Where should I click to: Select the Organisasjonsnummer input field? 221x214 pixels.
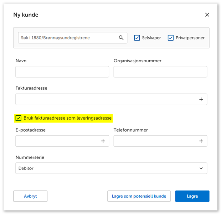[x=160, y=72]
